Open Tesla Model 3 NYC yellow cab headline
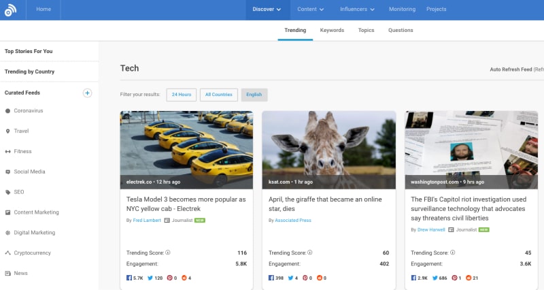544x290 pixels. tap(186, 204)
